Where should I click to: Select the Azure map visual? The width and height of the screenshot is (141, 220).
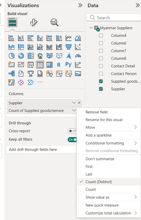pyautogui.click(x=68, y=56)
